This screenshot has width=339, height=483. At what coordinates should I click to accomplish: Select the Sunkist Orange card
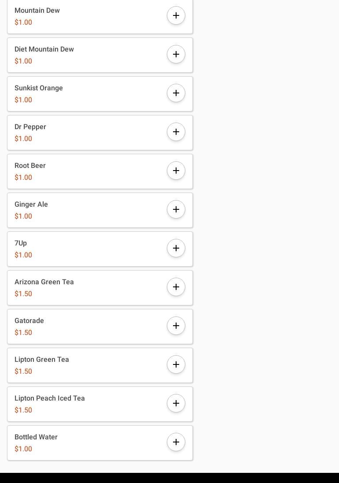pyautogui.click(x=88, y=94)
